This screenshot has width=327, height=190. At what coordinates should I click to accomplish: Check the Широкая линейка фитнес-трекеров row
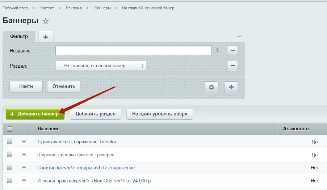click(9, 155)
